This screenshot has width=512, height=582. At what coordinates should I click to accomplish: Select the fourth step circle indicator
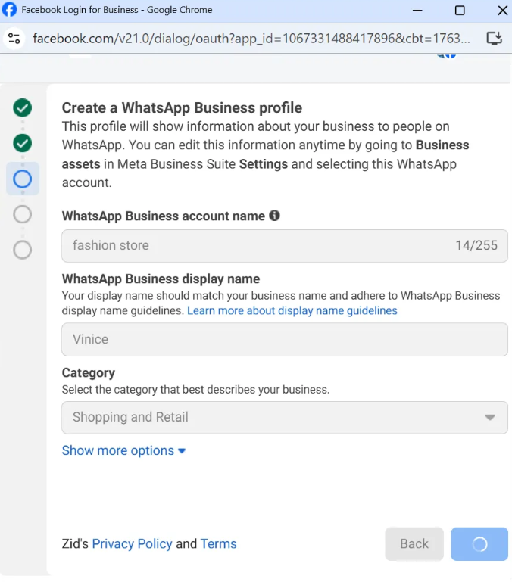23,214
